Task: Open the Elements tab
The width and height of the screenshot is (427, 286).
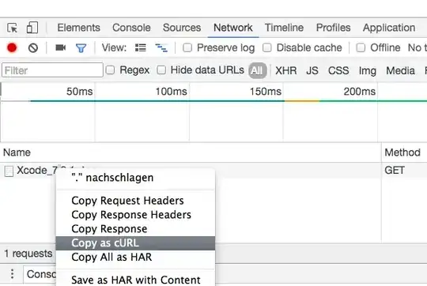Action: [x=79, y=28]
